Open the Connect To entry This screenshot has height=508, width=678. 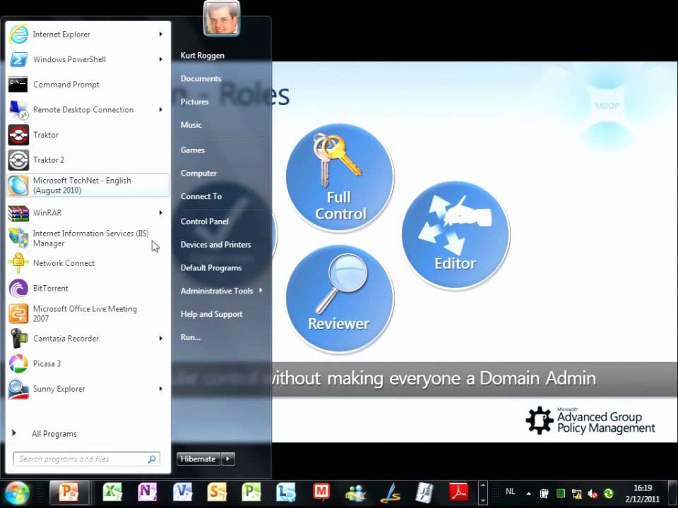(x=201, y=196)
